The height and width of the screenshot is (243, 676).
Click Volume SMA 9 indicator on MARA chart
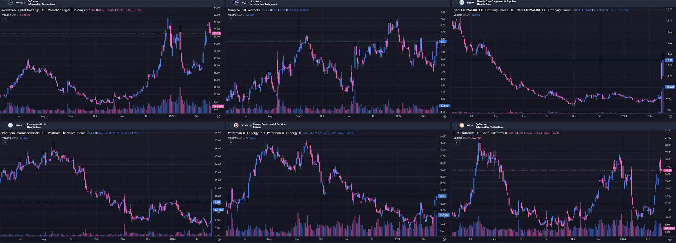pyautogui.click(x=10, y=15)
